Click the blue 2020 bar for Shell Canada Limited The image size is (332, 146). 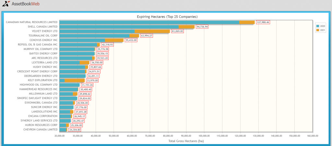point(119,27)
